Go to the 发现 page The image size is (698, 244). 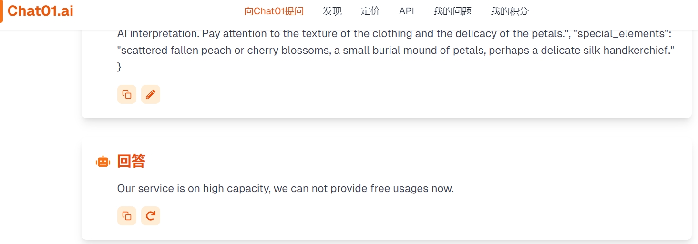pyautogui.click(x=332, y=11)
